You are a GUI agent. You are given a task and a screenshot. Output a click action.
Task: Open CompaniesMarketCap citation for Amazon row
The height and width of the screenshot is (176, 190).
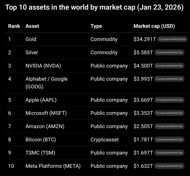click(169, 126)
